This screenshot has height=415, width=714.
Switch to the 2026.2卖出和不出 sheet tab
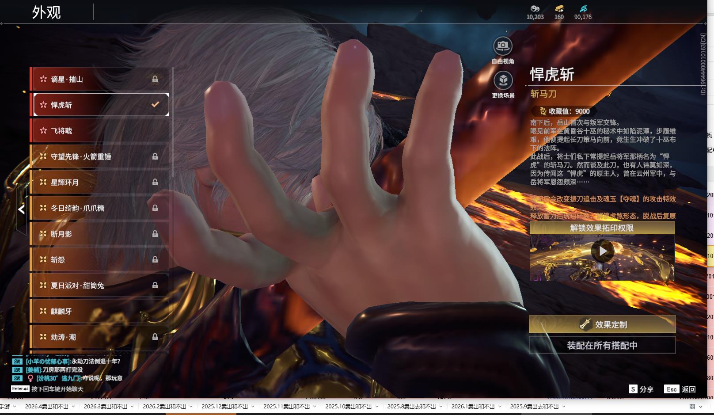click(164, 407)
